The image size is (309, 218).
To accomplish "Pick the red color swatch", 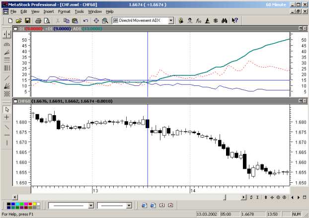I will [x=30, y=204].
